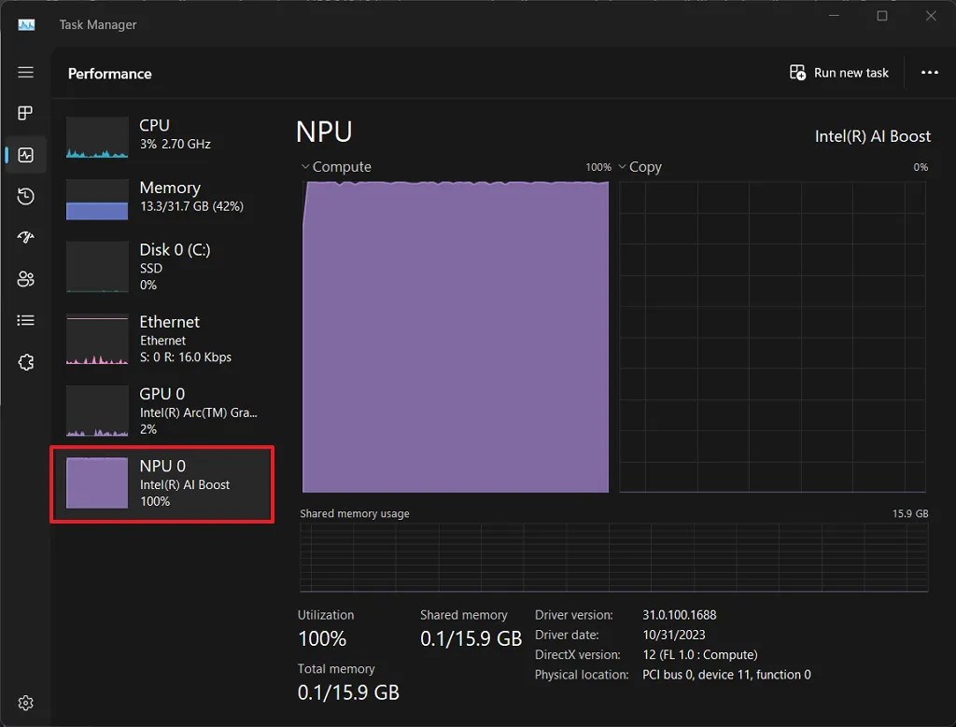Select the Performance page icon
956x727 pixels.
pyautogui.click(x=25, y=155)
